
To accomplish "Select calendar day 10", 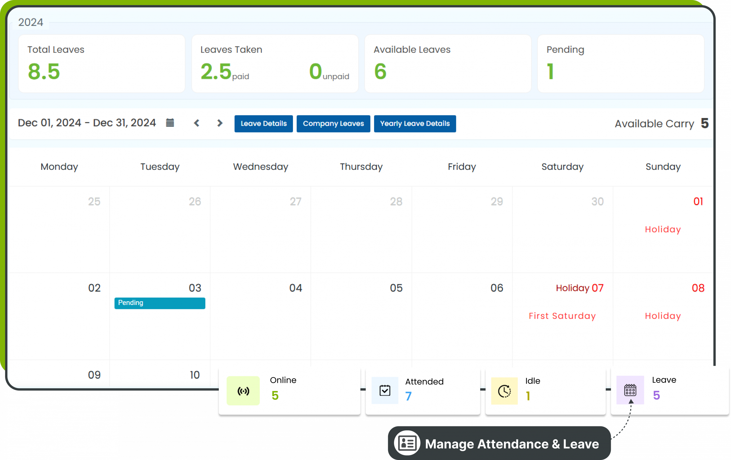I will tap(195, 375).
